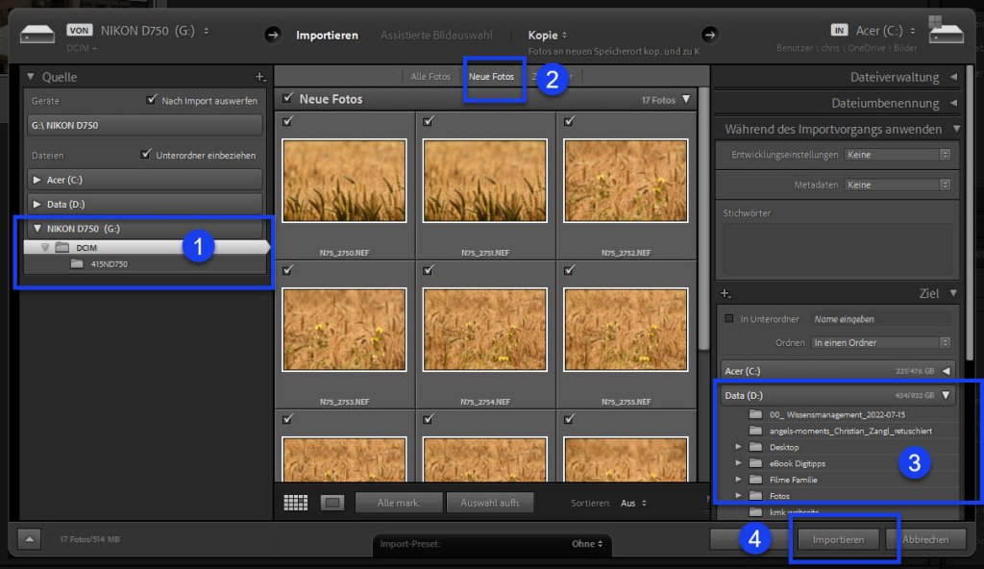Uncheck photo N75_2753.NEF checkbox
This screenshot has height=569, width=984.
(287, 269)
